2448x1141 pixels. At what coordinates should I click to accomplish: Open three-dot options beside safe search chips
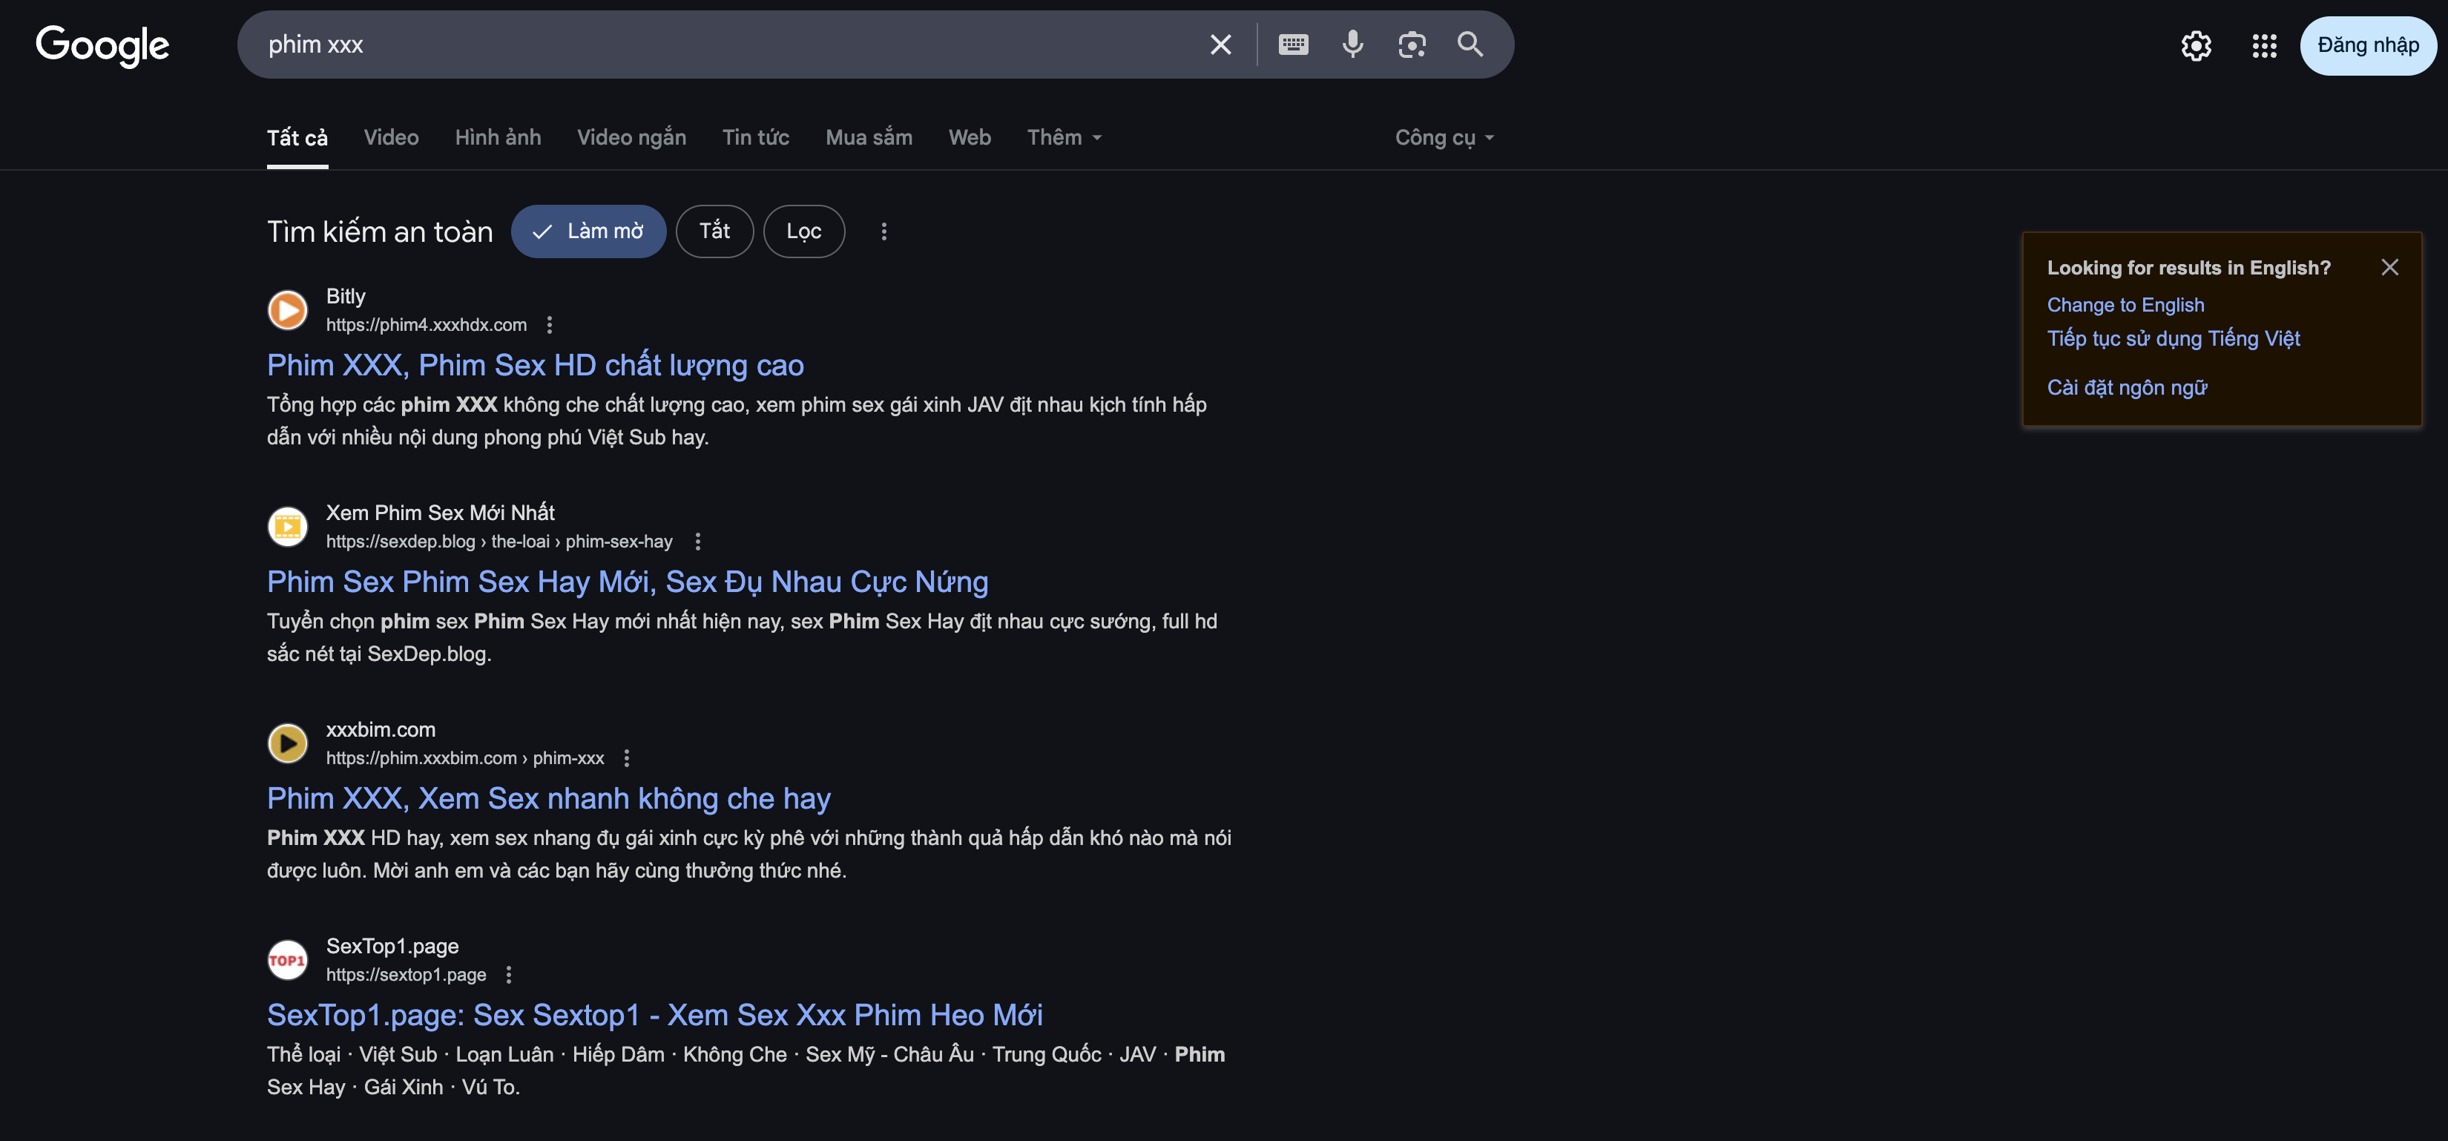click(x=884, y=231)
